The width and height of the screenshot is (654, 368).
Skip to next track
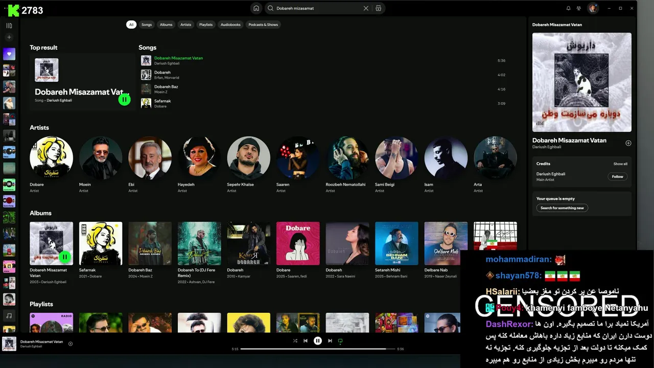(330, 341)
